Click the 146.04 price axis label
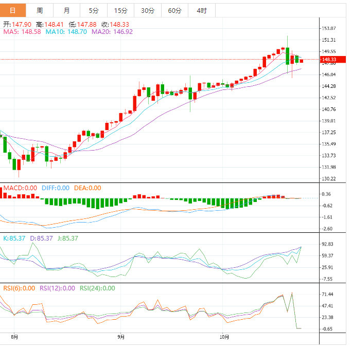The image size is (352, 349). click(x=329, y=75)
